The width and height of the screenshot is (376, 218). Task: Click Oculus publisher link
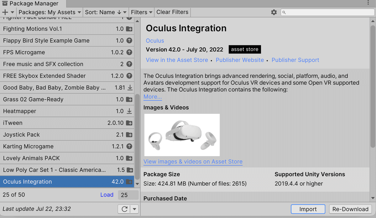[x=155, y=41]
